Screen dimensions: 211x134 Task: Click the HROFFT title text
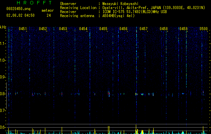coord(34,3)
